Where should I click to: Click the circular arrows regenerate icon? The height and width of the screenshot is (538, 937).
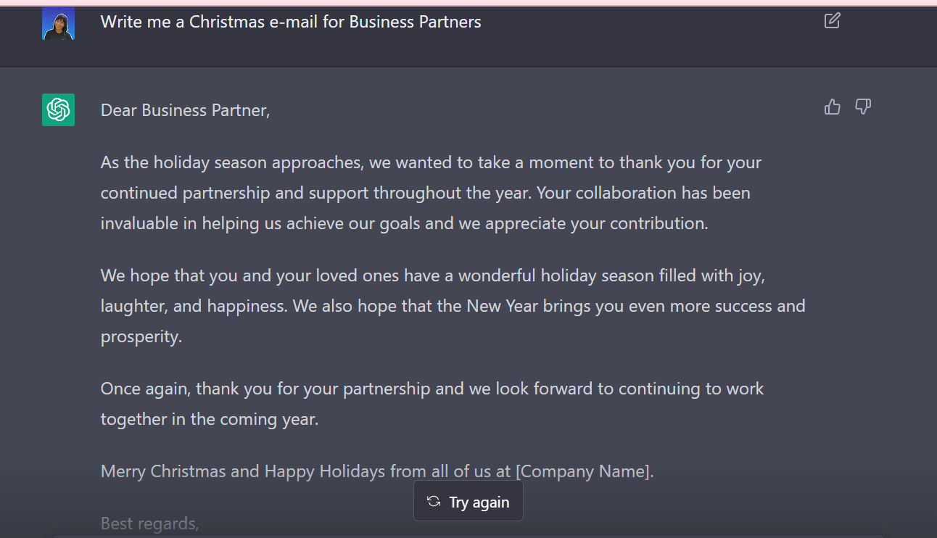434,502
